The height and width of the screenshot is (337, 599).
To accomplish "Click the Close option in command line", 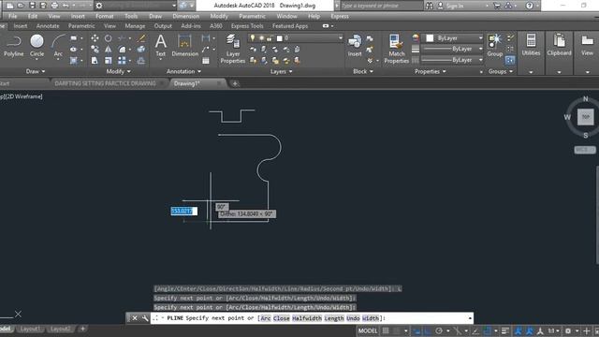I will [x=281, y=318].
